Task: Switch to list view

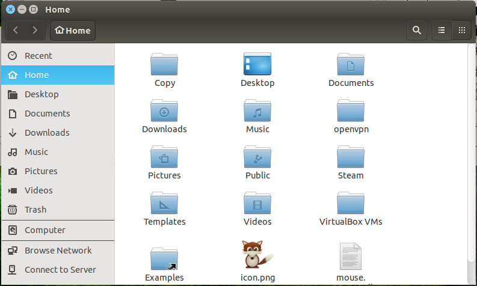Action: click(x=442, y=30)
